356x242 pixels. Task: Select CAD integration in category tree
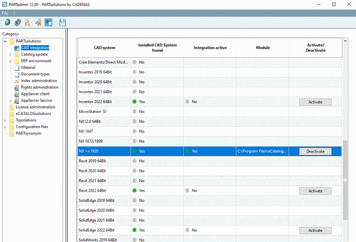[35, 47]
